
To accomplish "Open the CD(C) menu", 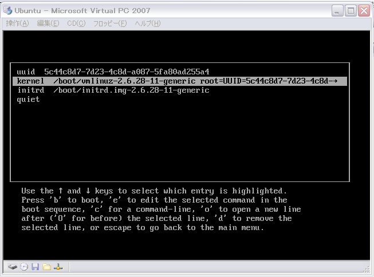I will (76, 23).
